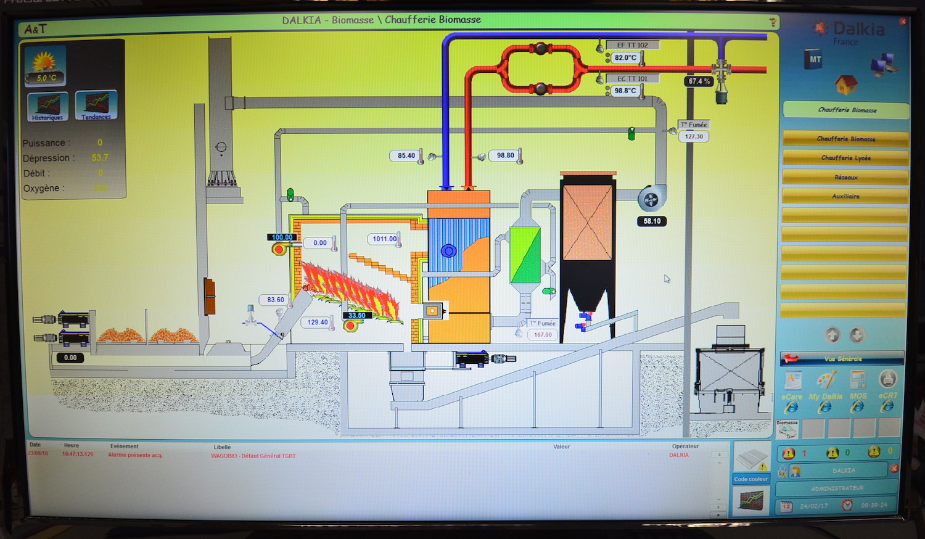Click the temperature reading 129.40
The image size is (925, 539).
pos(318,323)
